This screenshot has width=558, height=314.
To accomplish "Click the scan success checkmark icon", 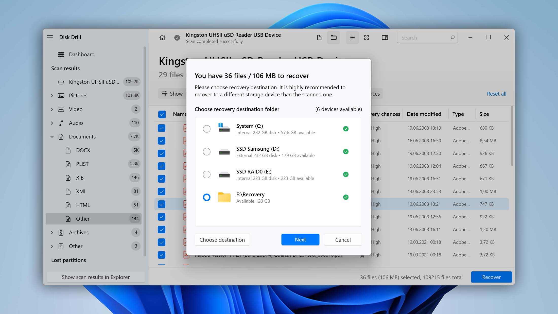I will point(177,37).
